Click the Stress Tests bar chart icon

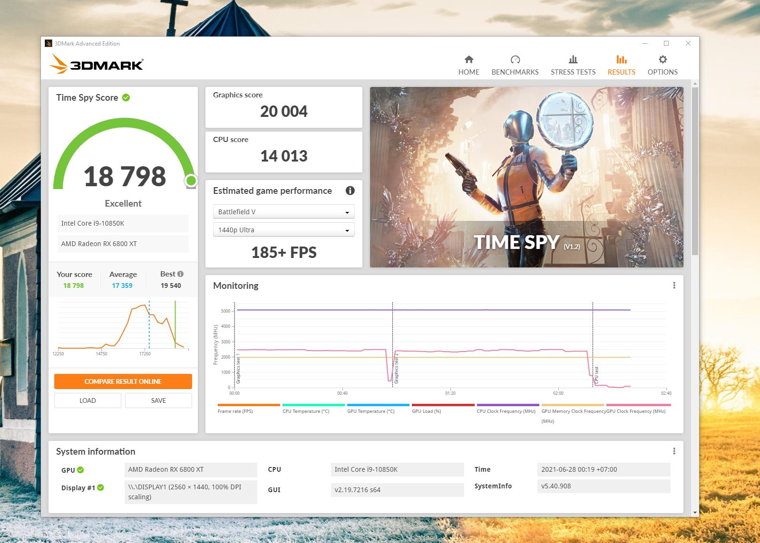573,59
